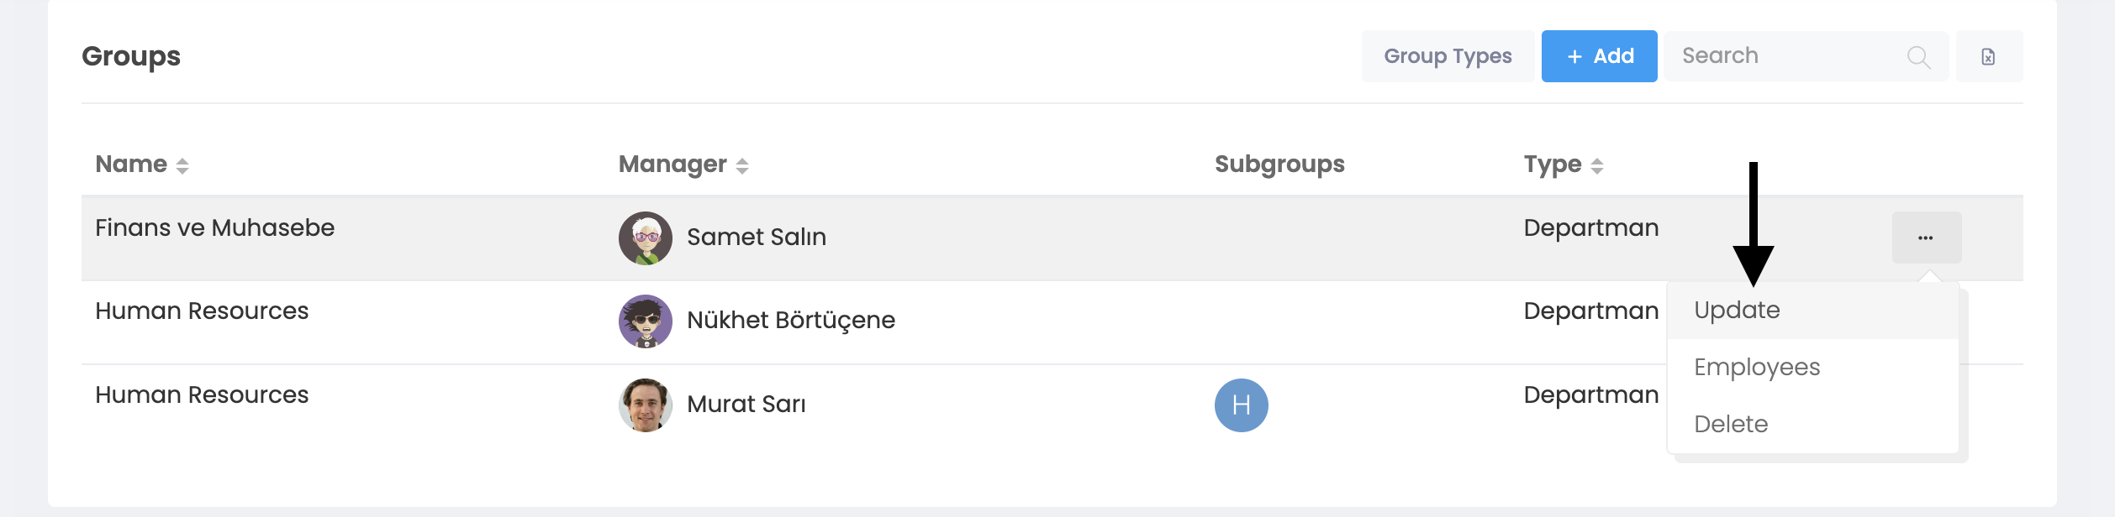This screenshot has width=2115, height=517.
Task: Select Delete from the row menu
Action: coord(1731,424)
